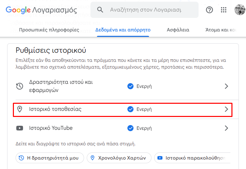Screen dimensions: 246x169
Task: Toggle the Ενεργή checkmark for Ιστορικό τοποθεσίας
Action: coord(130,109)
